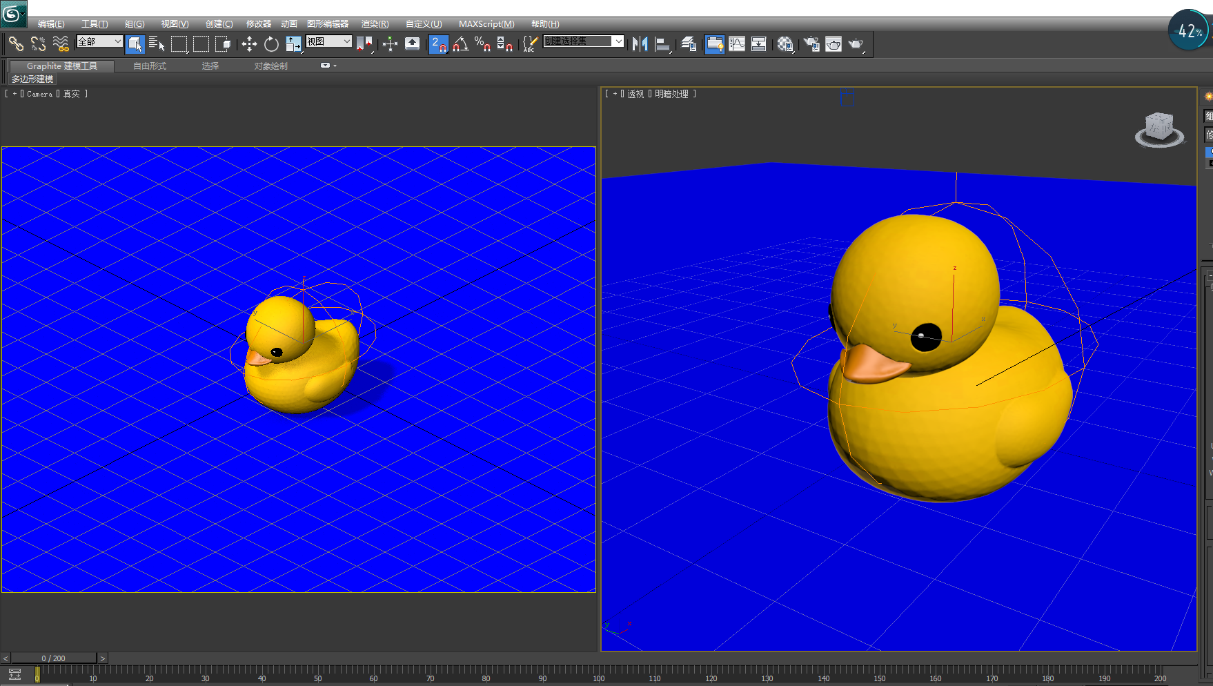Toggle Angle Snap
The image size is (1213, 686).
point(460,44)
